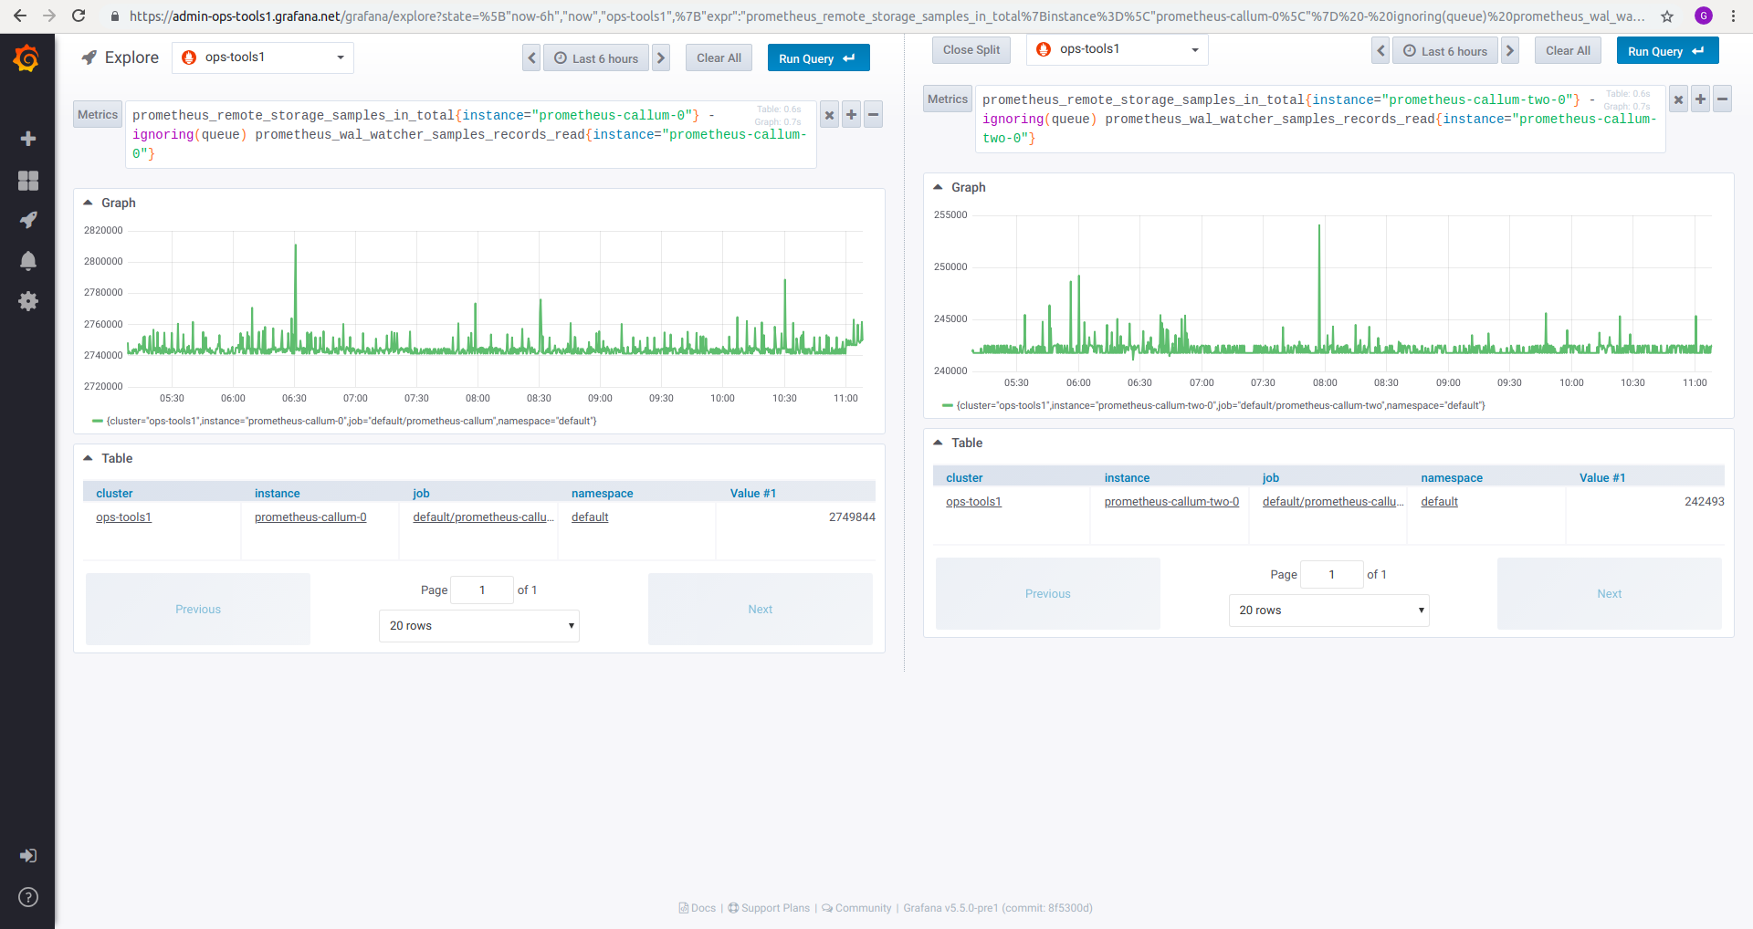1753x929 pixels.
Task: Click the Close Split button
Action: tap(971, 49)
